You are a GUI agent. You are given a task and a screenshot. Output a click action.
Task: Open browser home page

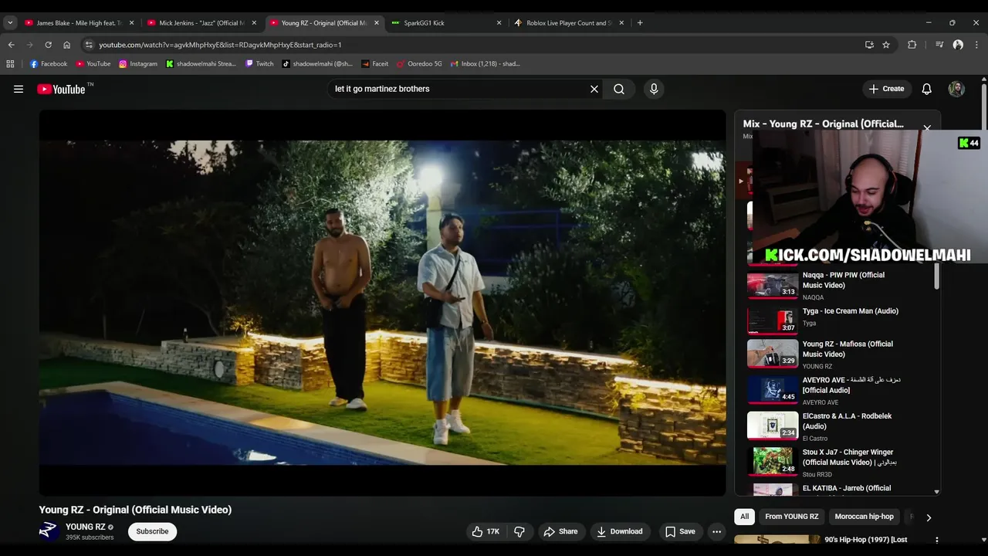[x=66, y=45]
